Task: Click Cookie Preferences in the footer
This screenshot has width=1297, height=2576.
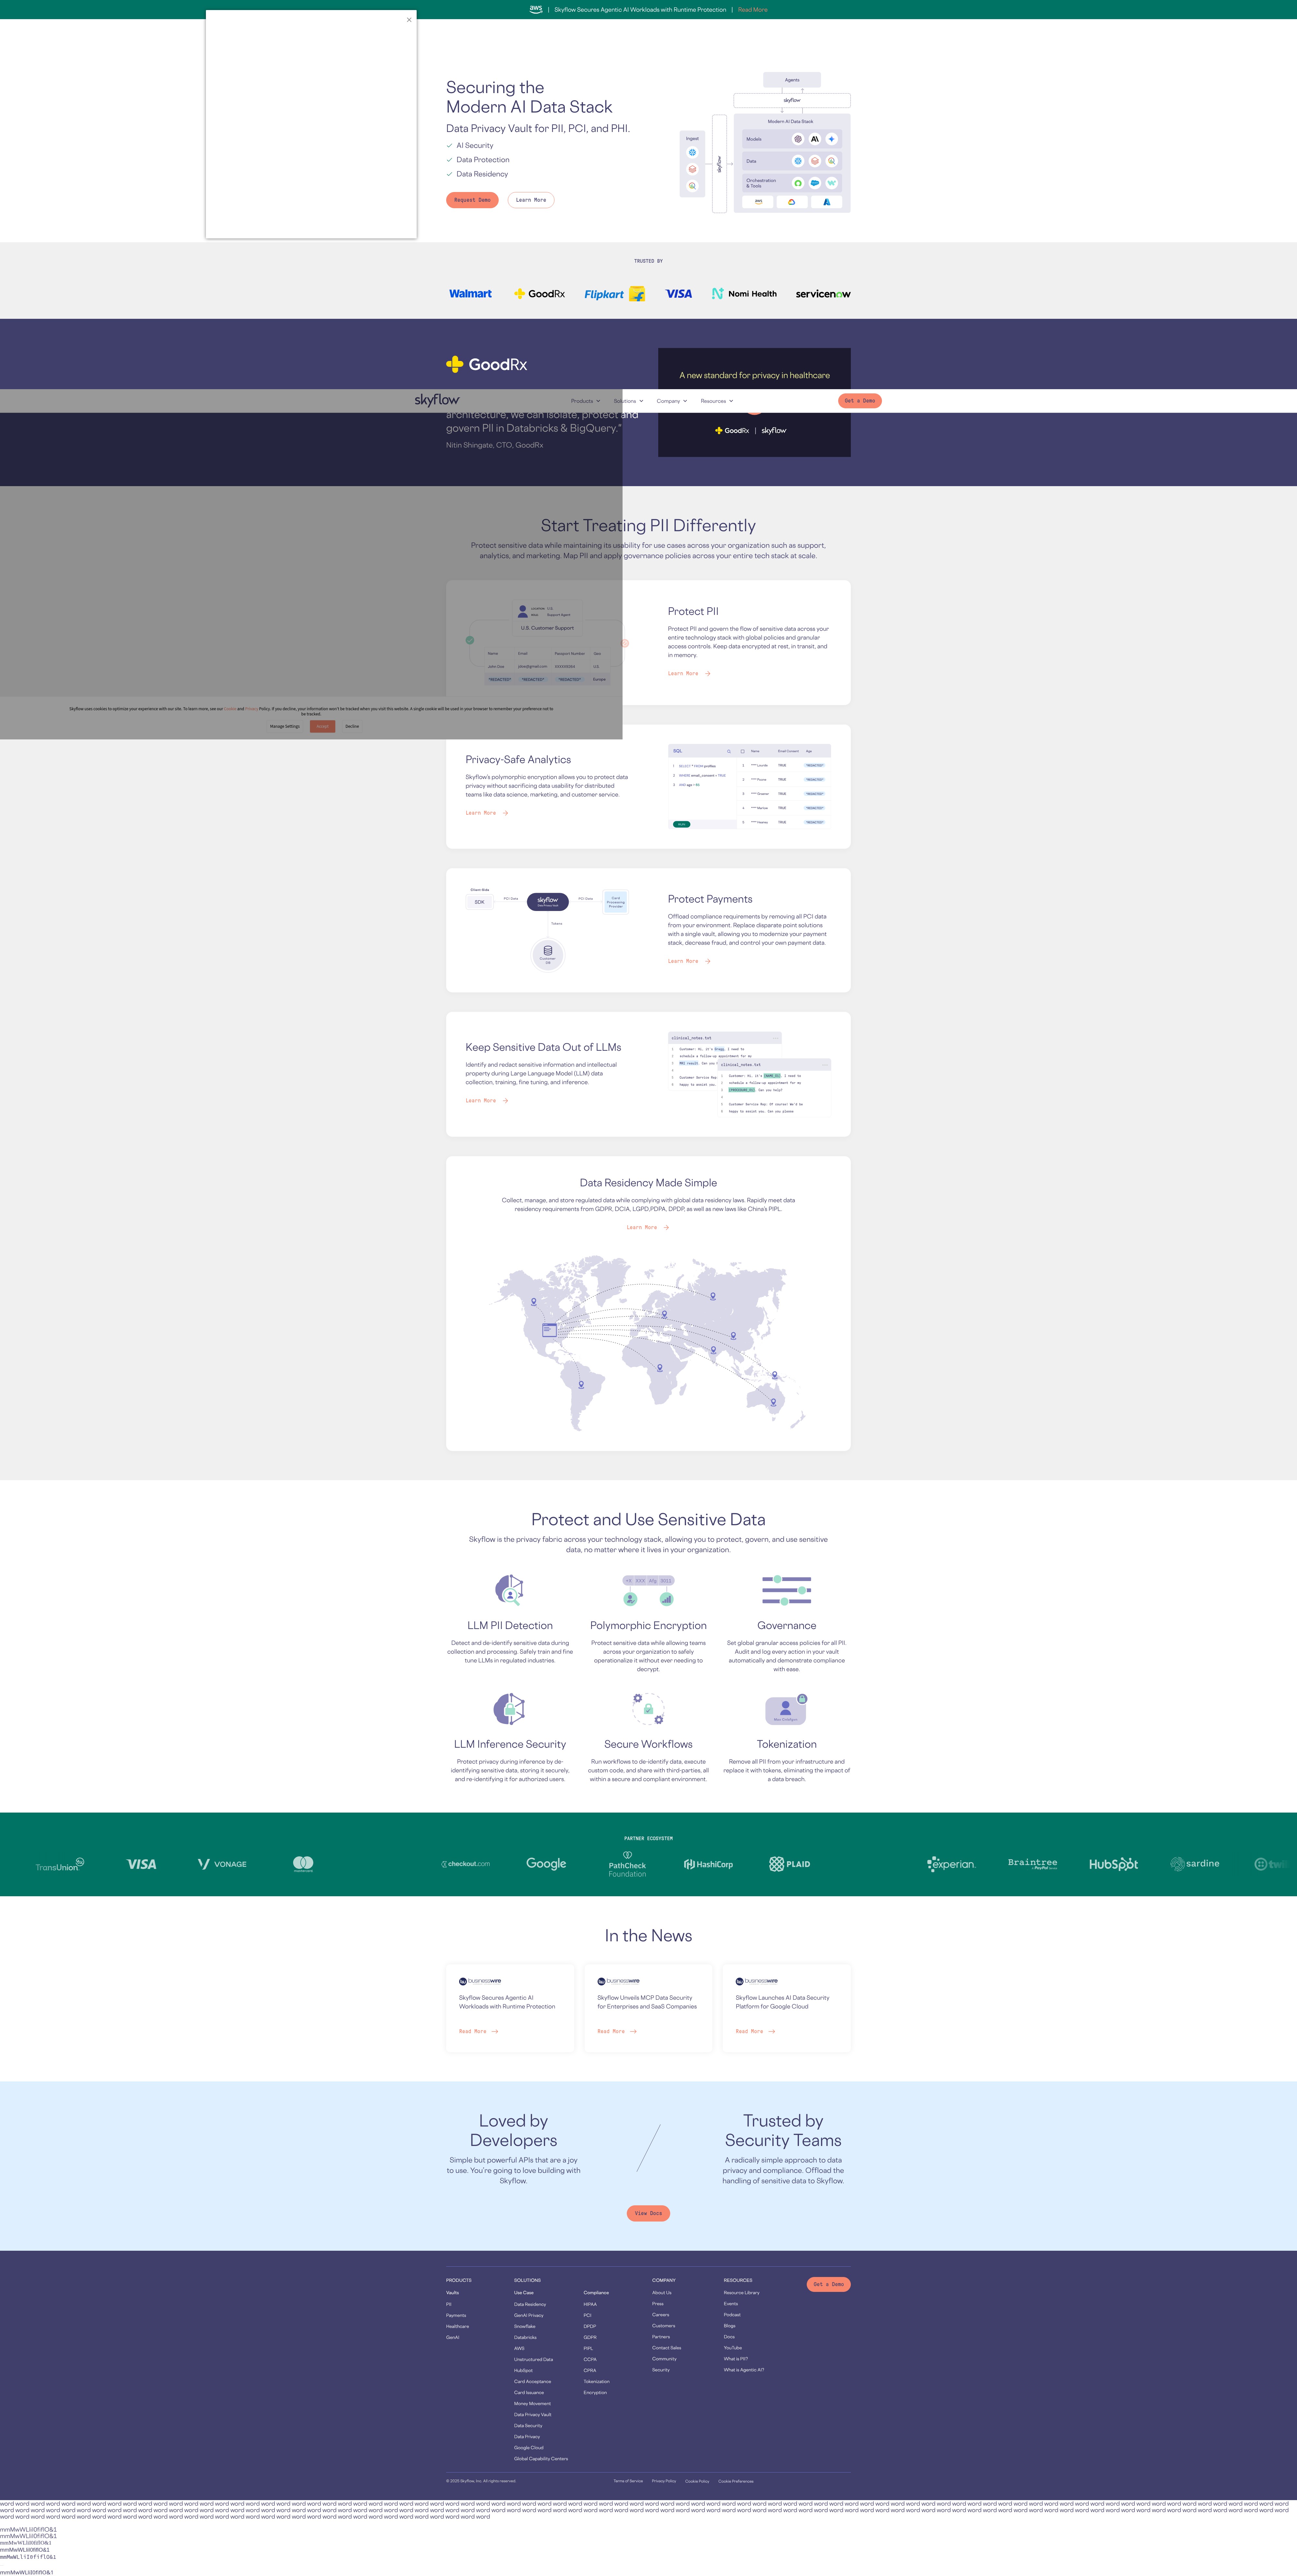Action: tap(736, 2481)
